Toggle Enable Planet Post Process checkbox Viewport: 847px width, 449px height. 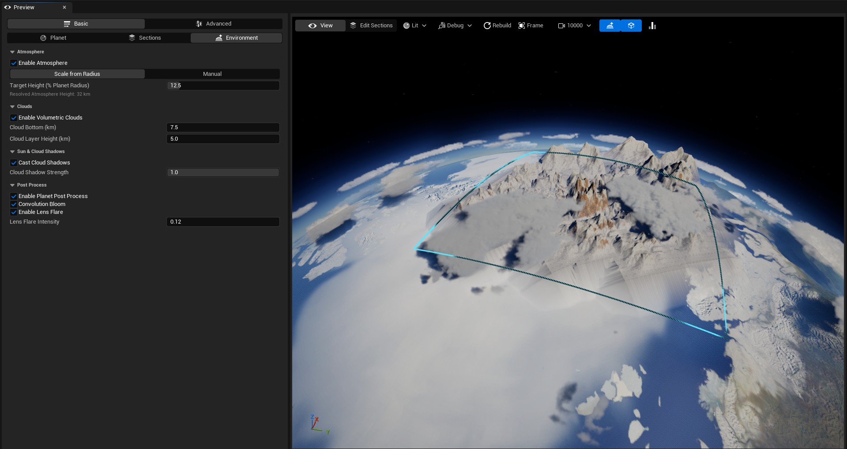click(14, 196)
